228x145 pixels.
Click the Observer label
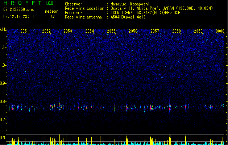(74, 4)
